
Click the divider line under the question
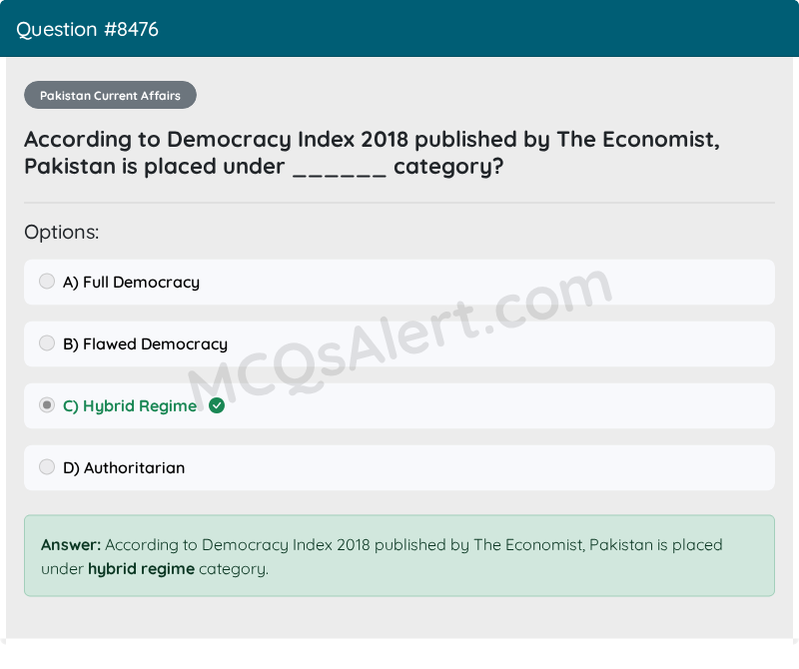pos(399,203)
